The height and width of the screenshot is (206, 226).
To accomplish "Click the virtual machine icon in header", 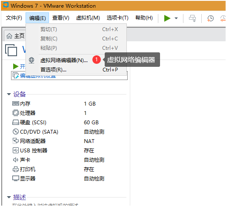I will coord(11,50).
